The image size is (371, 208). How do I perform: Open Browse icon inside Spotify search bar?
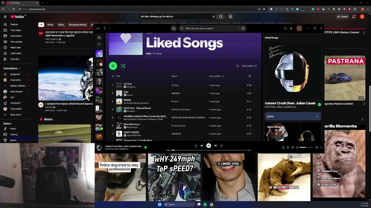tap(243, 28)
